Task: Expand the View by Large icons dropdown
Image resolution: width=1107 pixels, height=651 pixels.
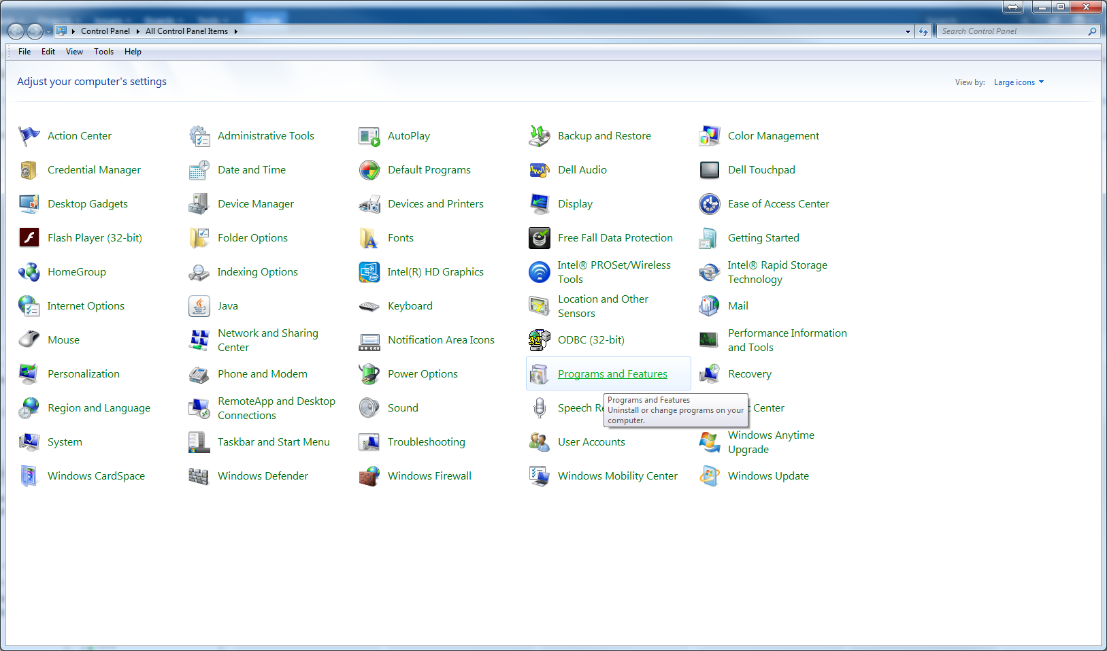Action: click(1019, 82)
